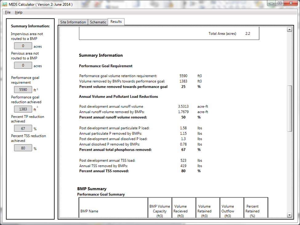
Task: Select the Results tab
Action: click(x=116, y=22)
